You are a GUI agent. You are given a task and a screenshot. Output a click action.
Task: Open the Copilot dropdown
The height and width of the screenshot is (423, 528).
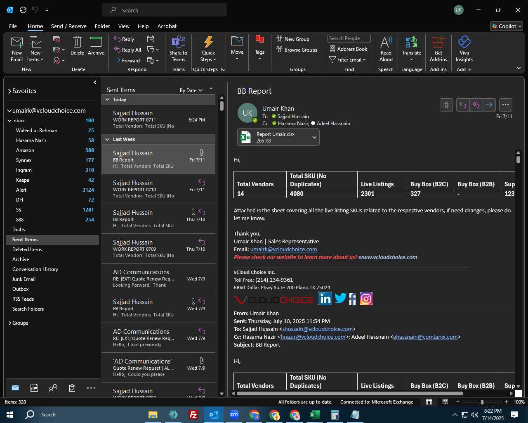(507, 26)
